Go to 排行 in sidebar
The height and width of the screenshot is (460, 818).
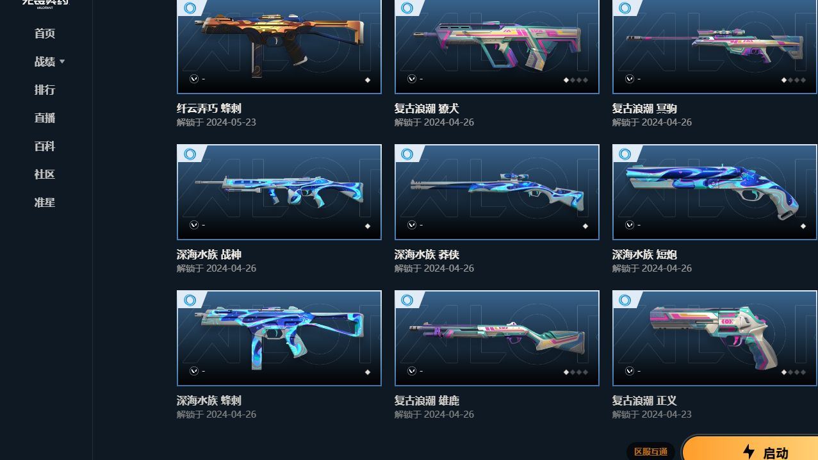point(45,90)
